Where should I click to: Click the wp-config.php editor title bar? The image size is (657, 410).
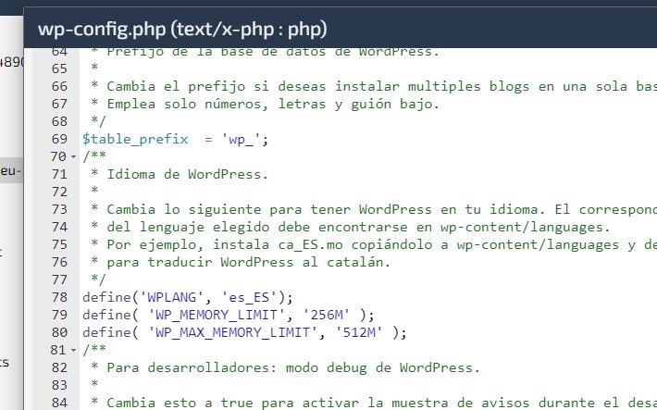point(341,29)
